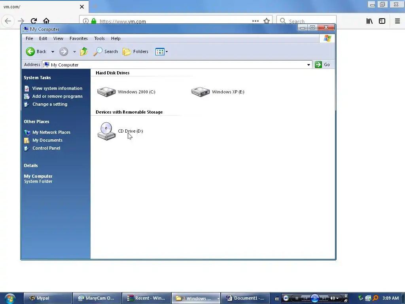Open My Documents from Other Places
This screenshot has width=405, height=304.
coord(47,140)
